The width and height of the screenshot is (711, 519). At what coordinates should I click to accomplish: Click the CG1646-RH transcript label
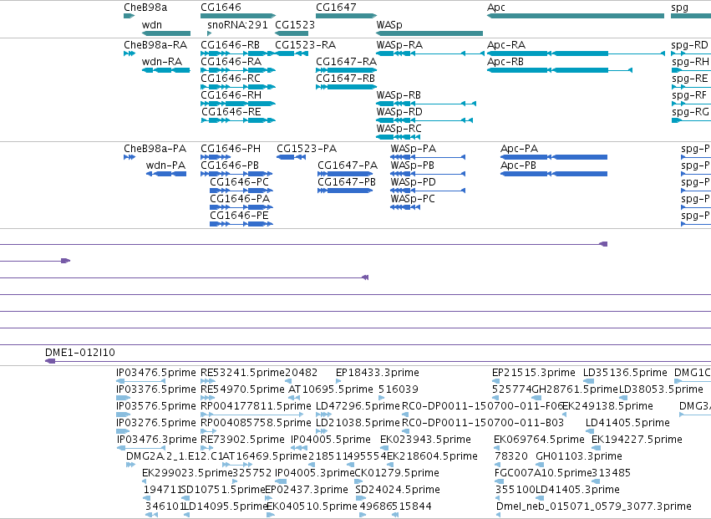(x=231, y=95)
